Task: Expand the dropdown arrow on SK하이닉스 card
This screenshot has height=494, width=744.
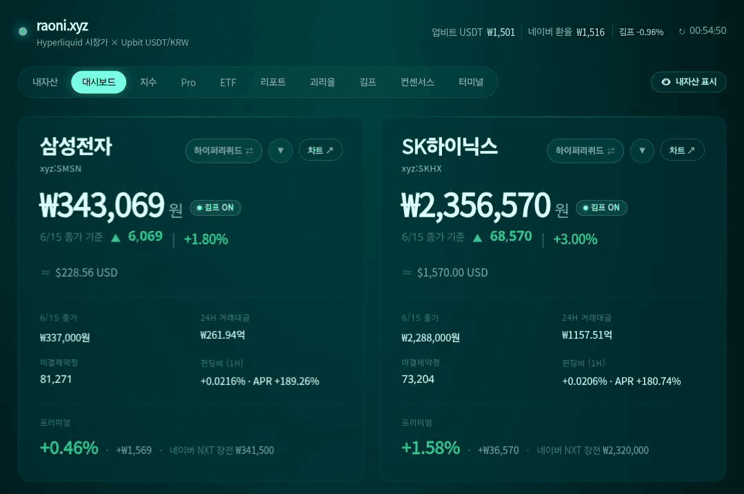Action: tap(642, 150)
